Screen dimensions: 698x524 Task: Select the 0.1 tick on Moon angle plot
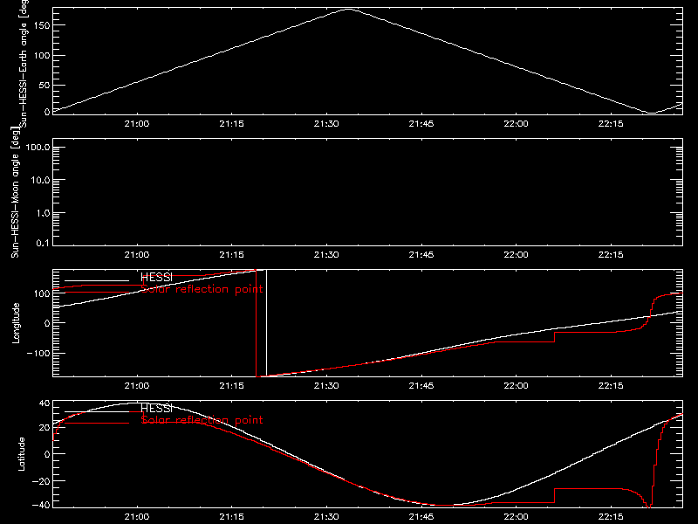pyautogui.click(x=43, y=244)
